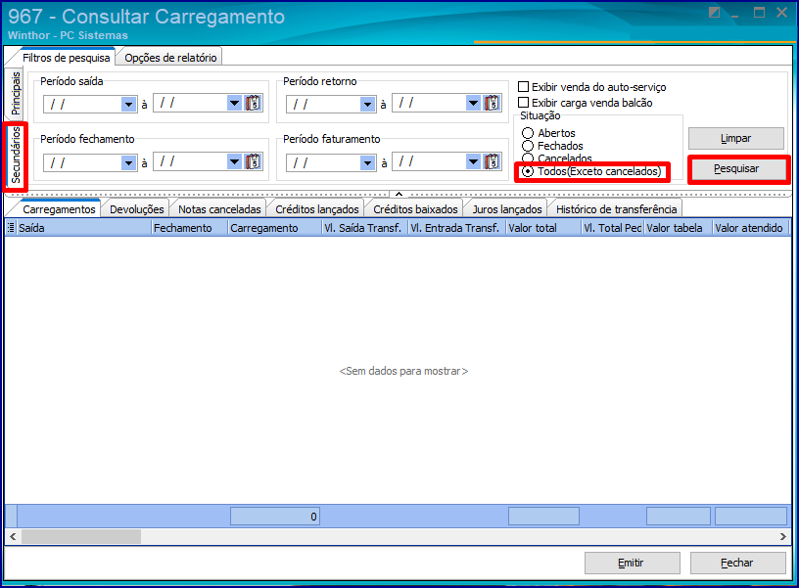Viewport: 799px width, 588px height.
Task: Click the Valor tabela column header
Action: point(678,228)
